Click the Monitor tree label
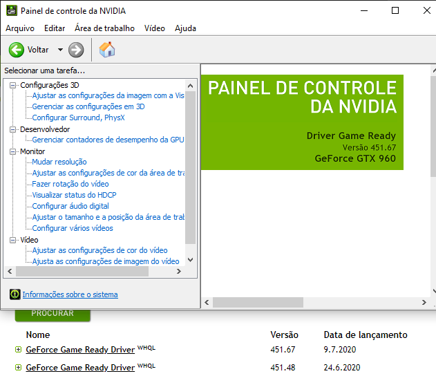This screenshot has width=436, height=376. coord(32,151)
